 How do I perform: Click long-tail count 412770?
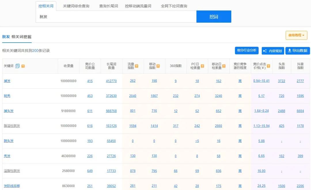coord(111,81)
